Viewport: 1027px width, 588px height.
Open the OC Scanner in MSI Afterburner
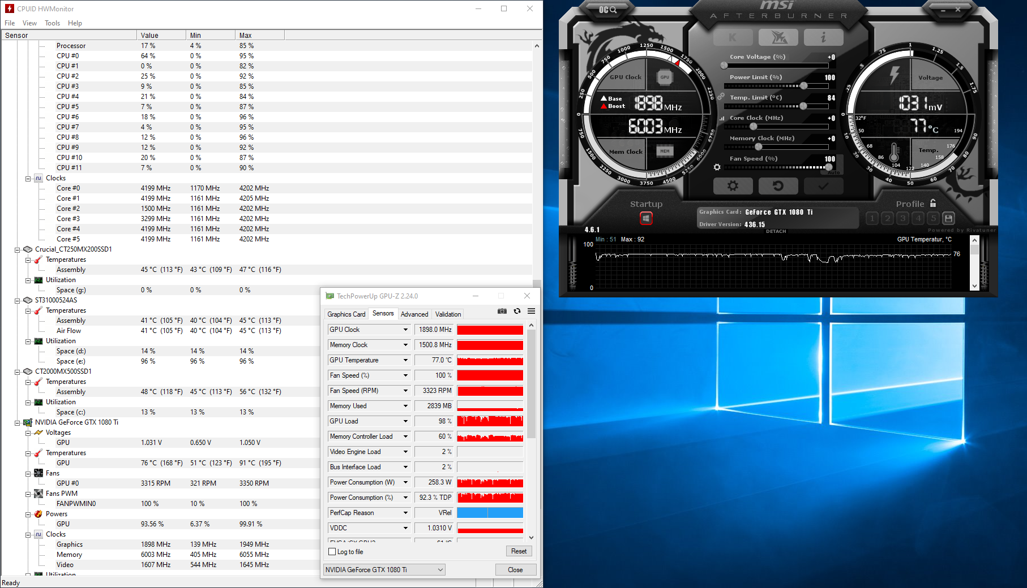click(607, 10)
